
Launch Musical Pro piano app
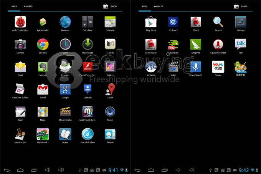pyautogui.click(x=20, y=134)
